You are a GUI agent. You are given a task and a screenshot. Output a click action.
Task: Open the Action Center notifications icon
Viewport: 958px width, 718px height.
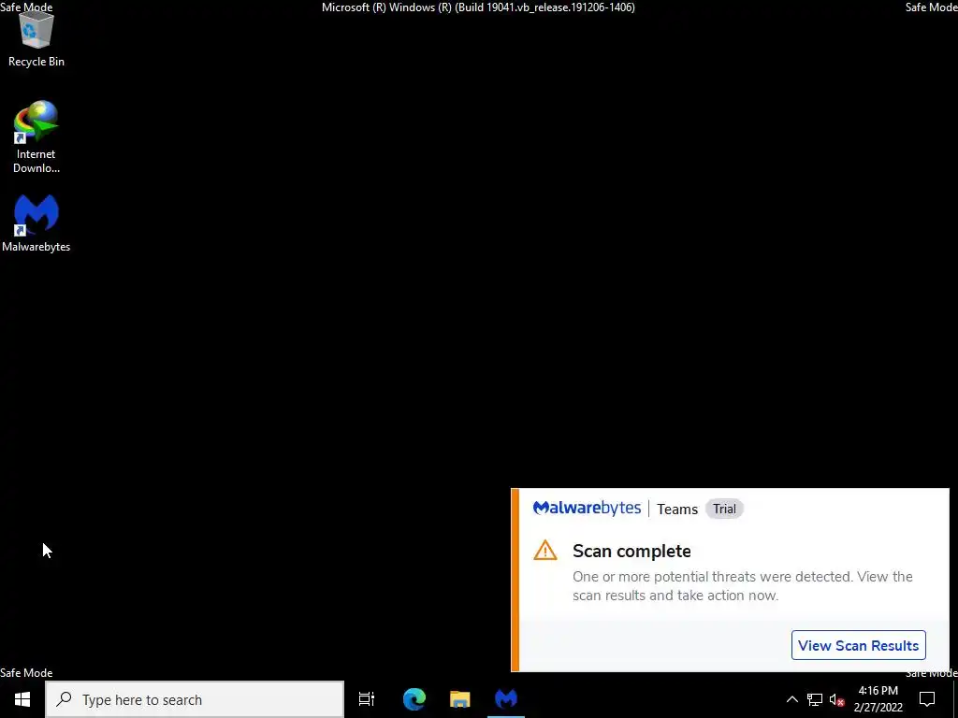click(x=927, y=699)
